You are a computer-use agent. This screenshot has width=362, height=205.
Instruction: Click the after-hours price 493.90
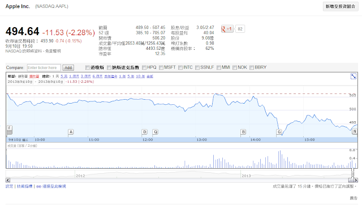click(x=47, y=41)
